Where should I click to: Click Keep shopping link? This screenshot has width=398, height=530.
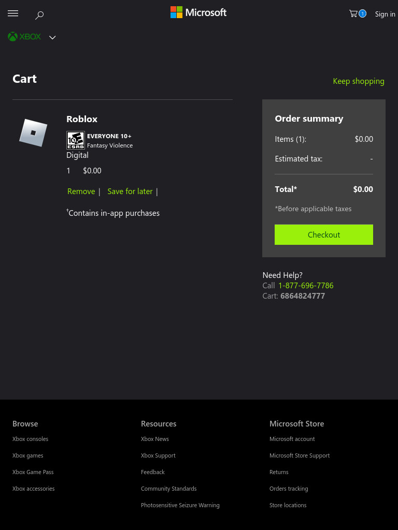[x=359, y=81]
